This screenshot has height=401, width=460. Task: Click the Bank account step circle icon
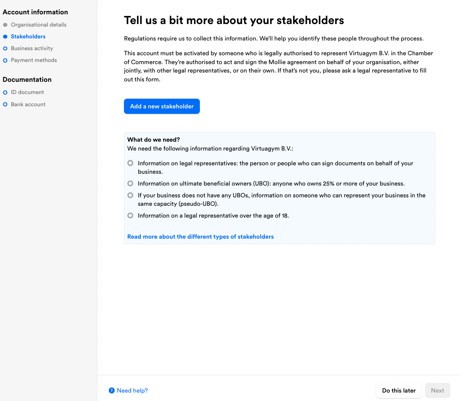5,105
